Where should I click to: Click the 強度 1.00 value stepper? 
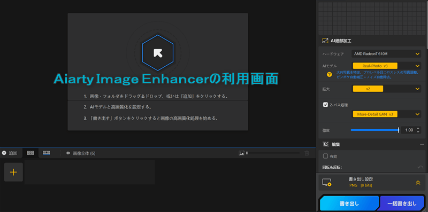pos(418,130)
